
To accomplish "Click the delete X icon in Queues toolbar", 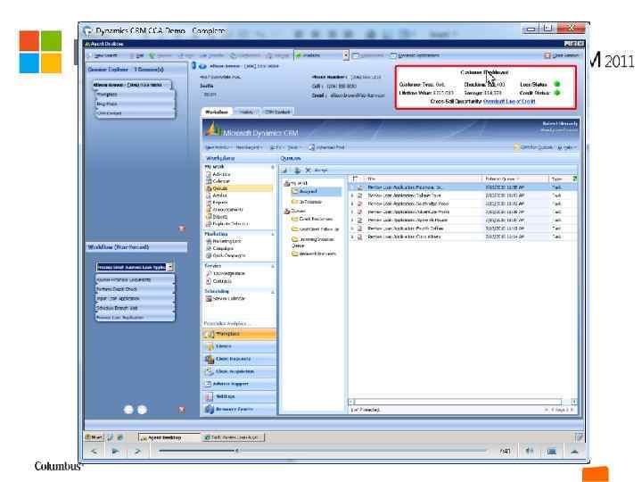I will [308, 170].
